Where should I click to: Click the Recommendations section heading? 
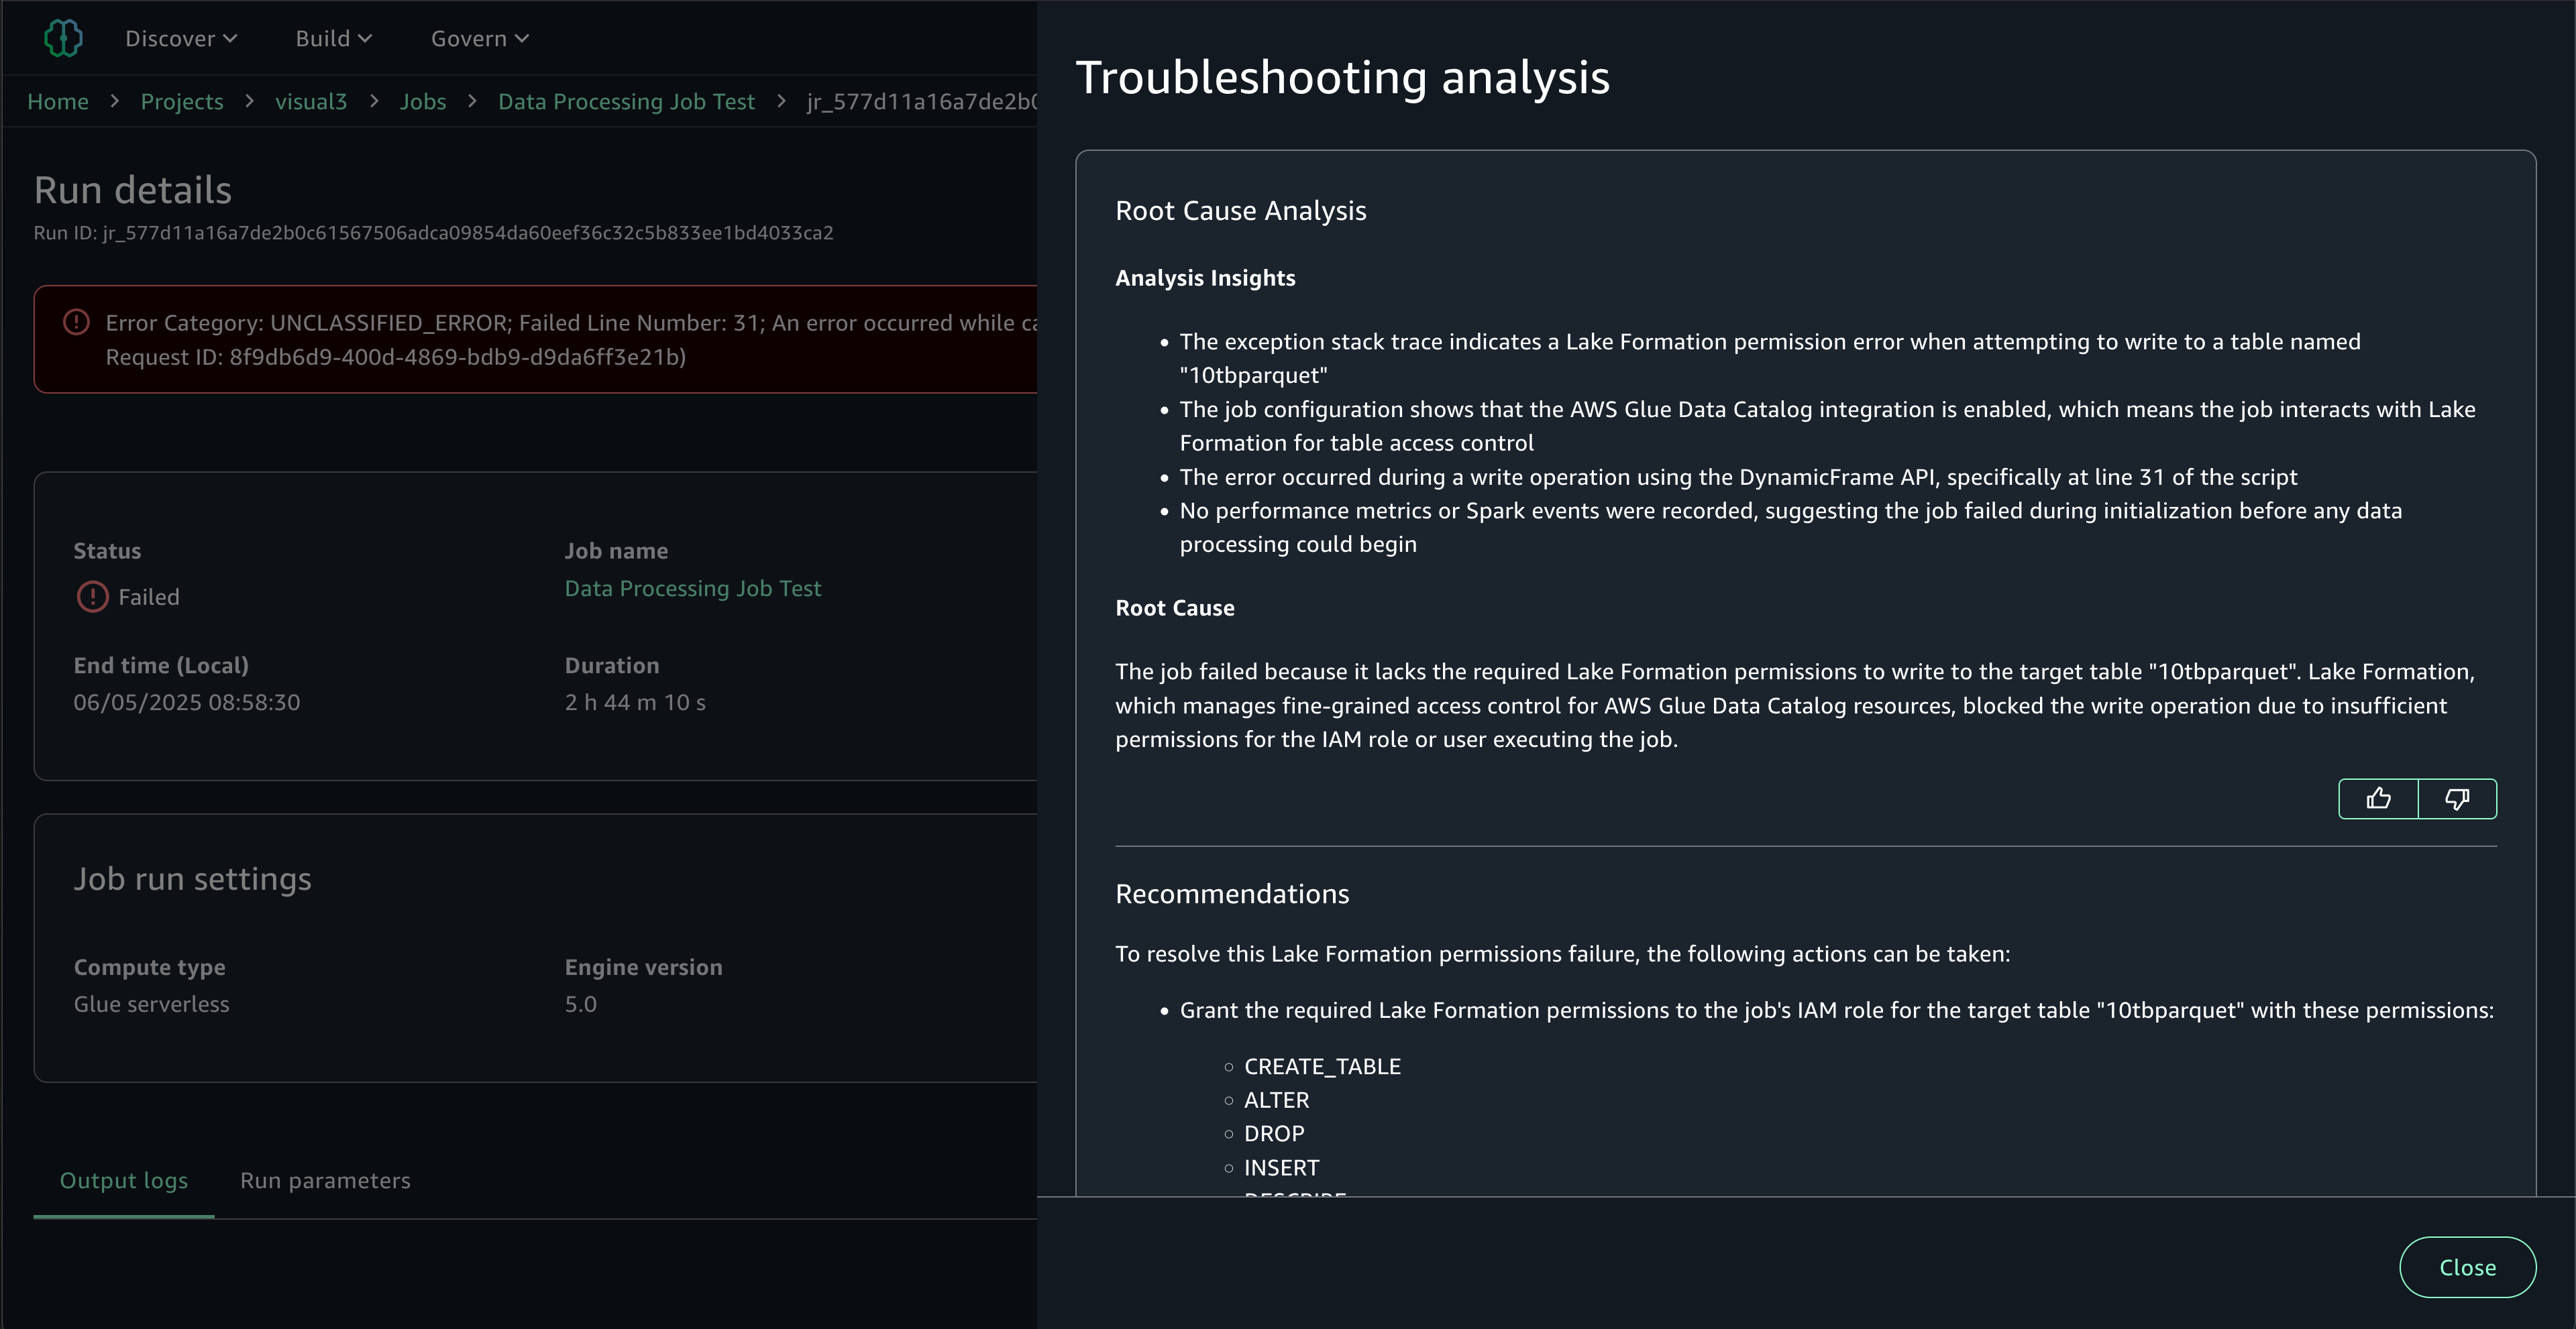1232,893
